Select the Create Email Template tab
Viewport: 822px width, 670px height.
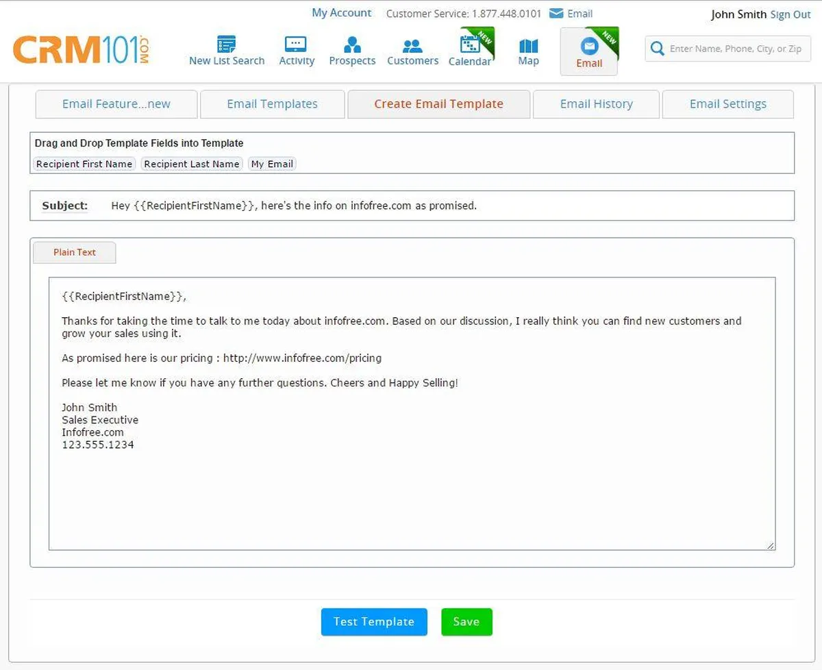[438, 104]
